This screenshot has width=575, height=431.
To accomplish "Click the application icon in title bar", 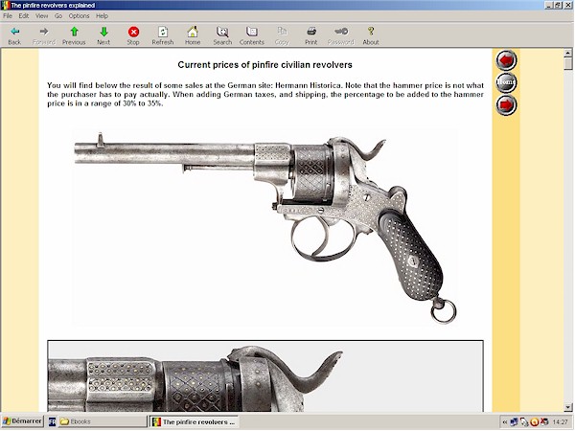I will (6, 5).
